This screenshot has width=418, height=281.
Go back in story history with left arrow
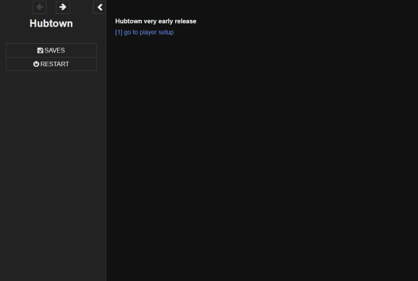pos(39,7)
